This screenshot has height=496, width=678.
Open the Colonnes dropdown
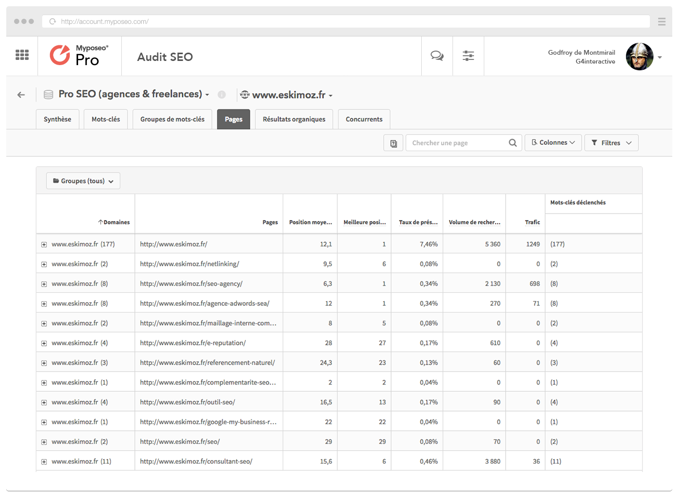[x=553, y=143]
